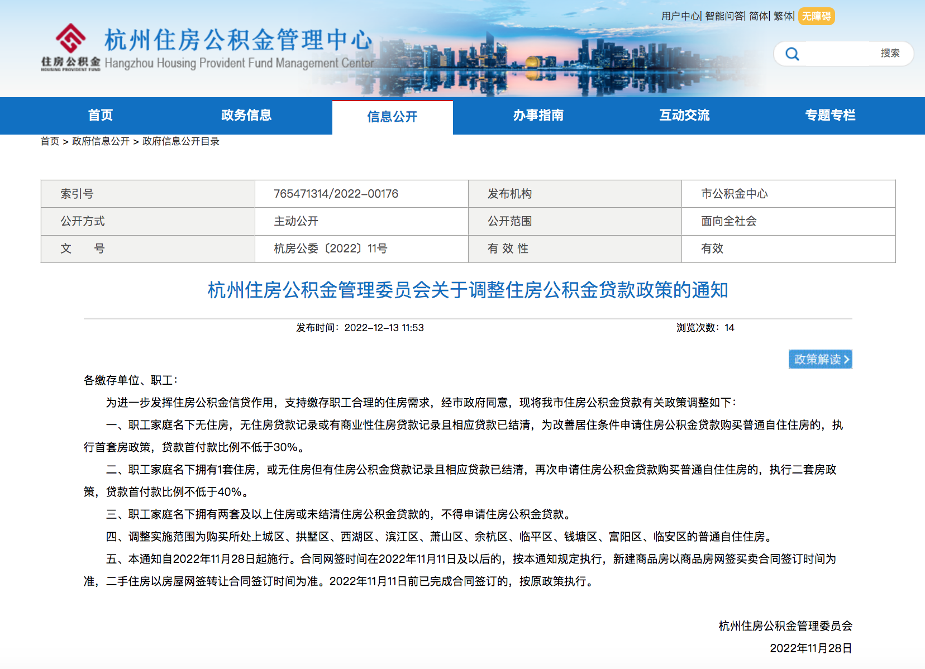Image resolution: width=925 pixels, height=669 pixels.
Task: Open the 首页 navigation tab
Action: tap(101, 115)
